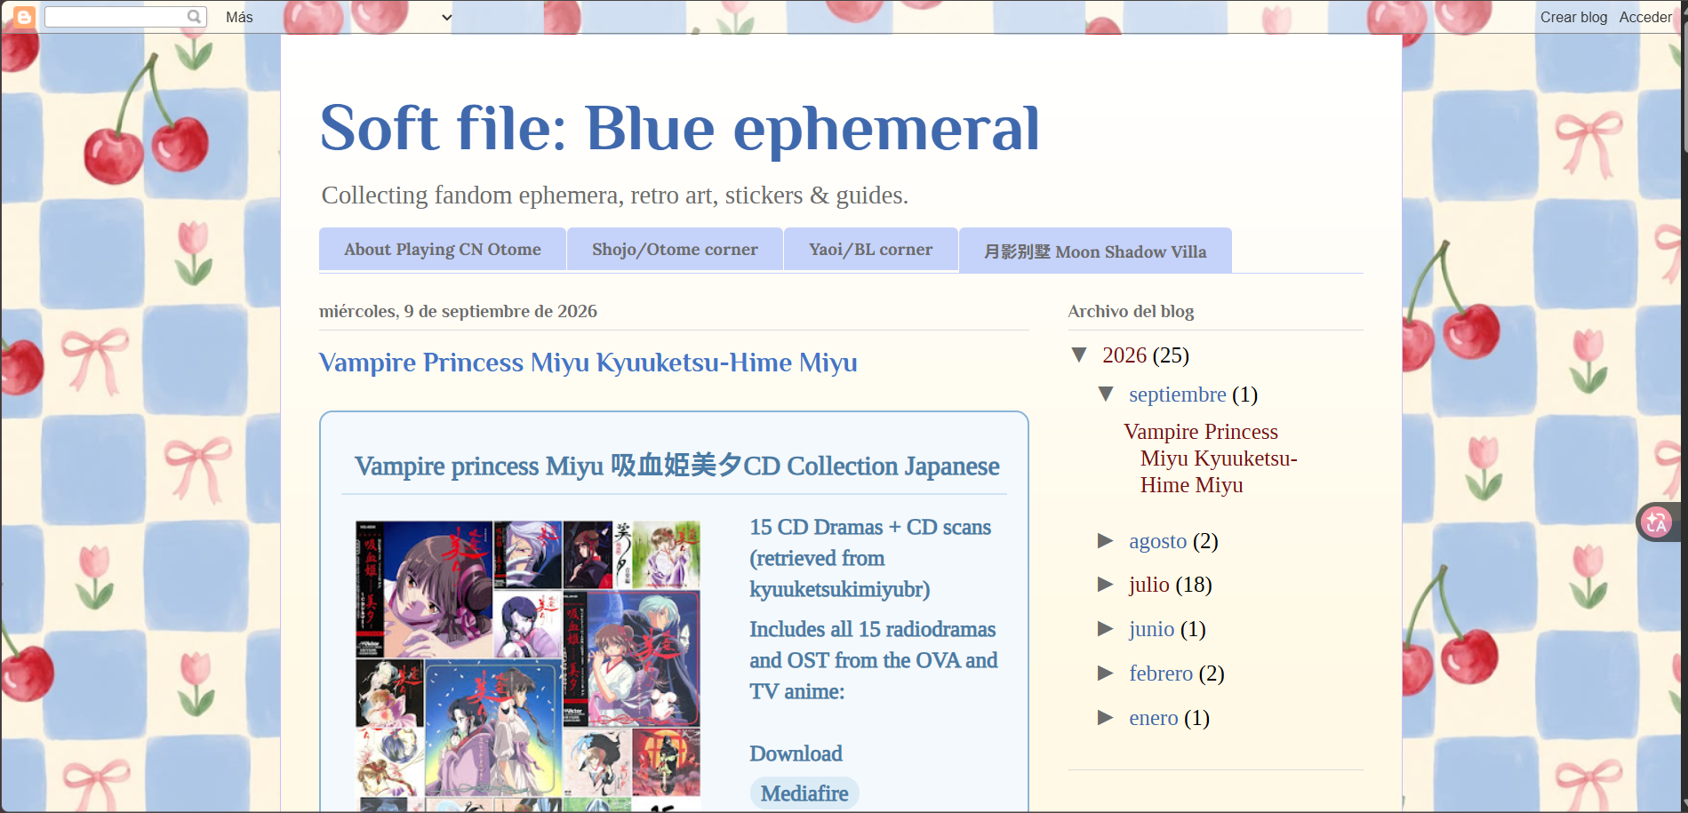Open the Shojo/Otome corner tab

click(x=675, y=250)
